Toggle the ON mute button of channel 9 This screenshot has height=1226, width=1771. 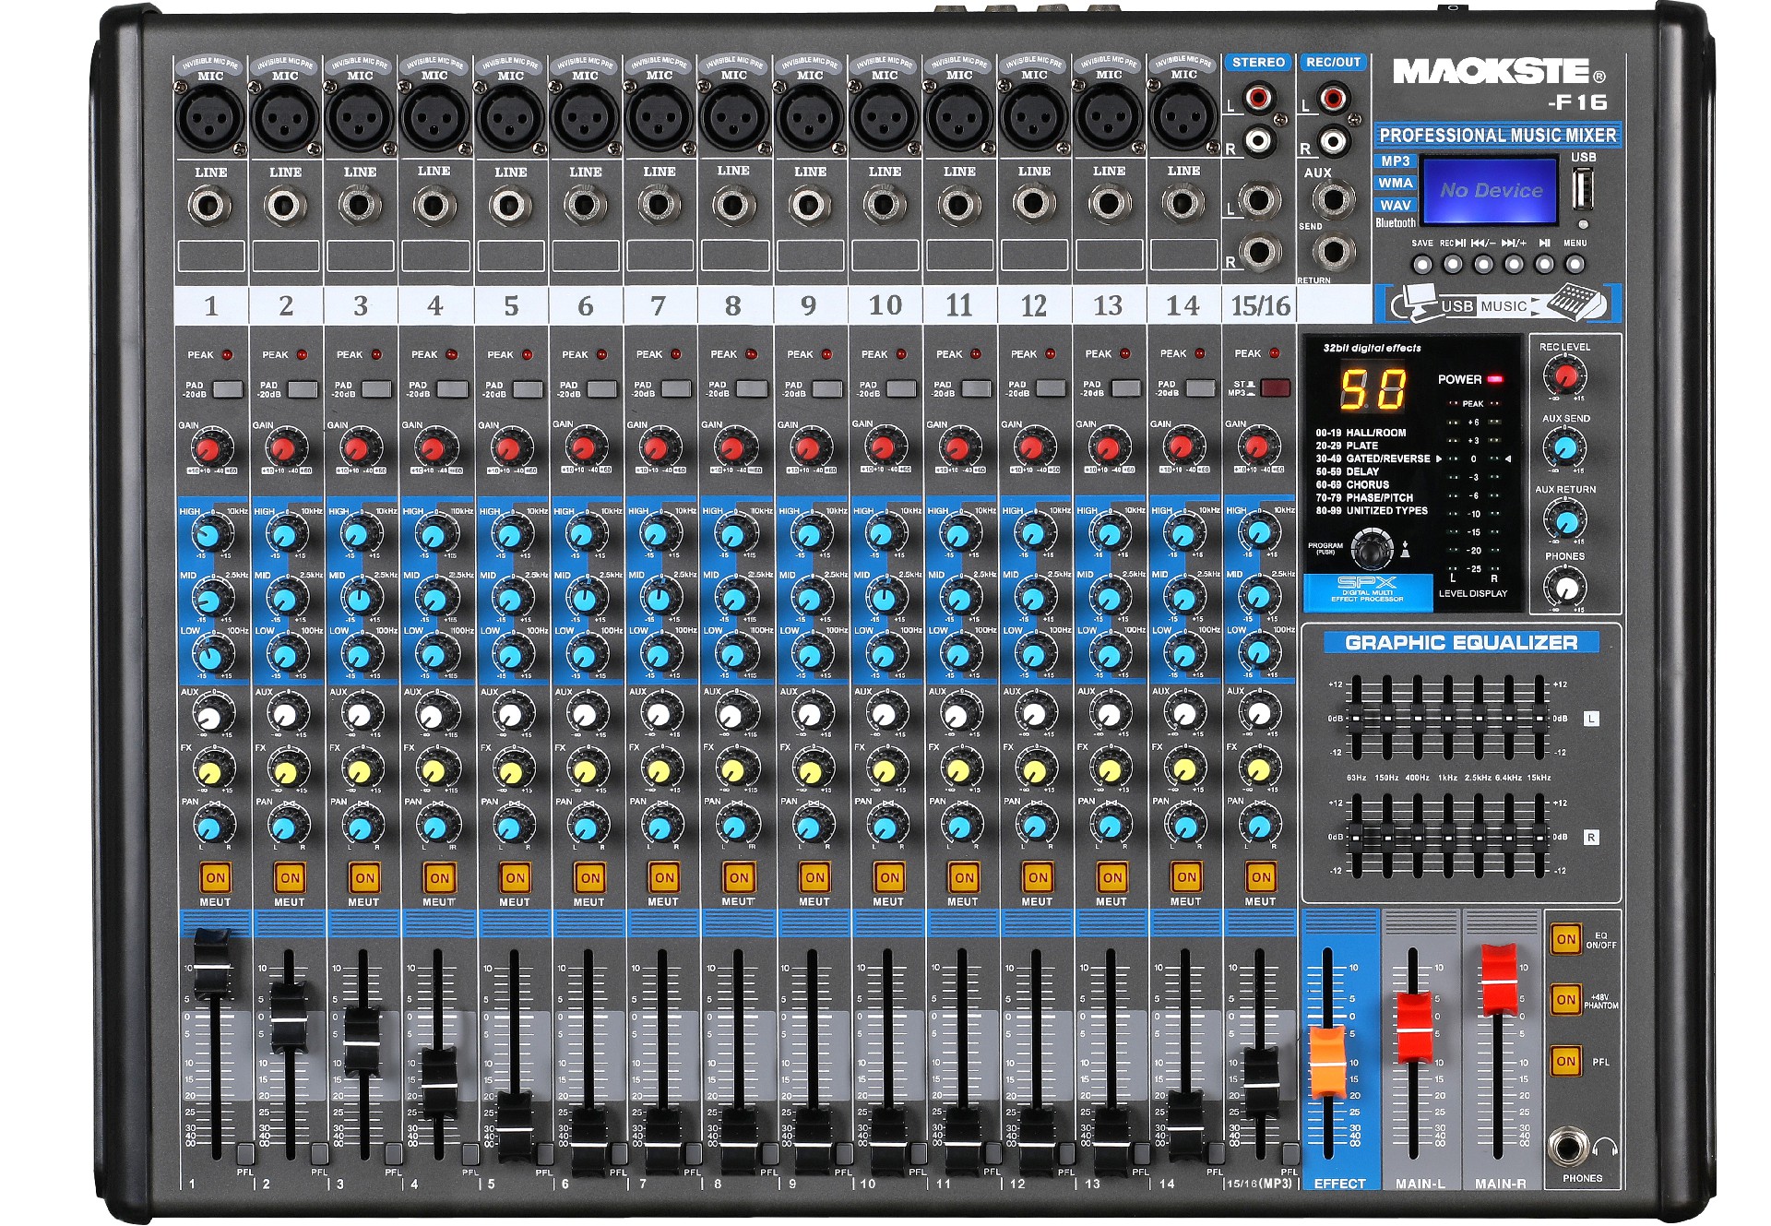tap(814, 877)
